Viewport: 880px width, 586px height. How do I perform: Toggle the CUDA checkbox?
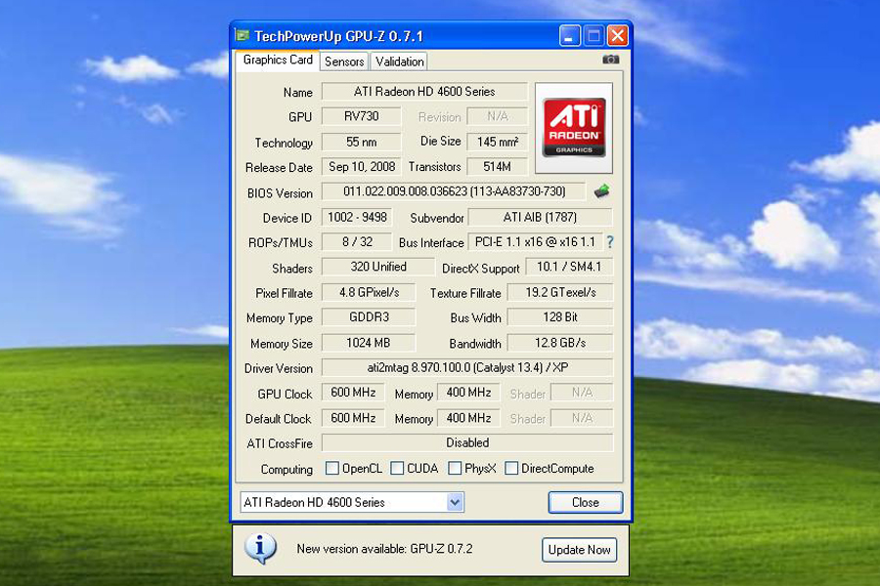397,468
